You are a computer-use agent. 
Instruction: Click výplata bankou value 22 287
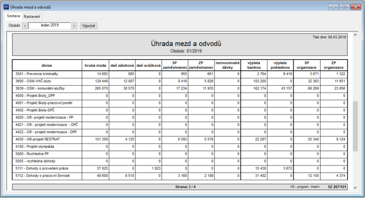261,139
